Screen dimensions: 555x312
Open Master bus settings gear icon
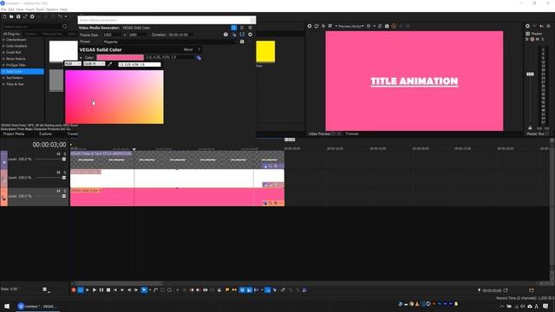pos(527,26)
